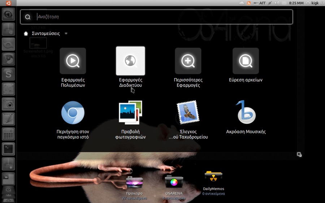Click the gear-badged launcher icon above the swirl icon
This screenshot has width=325, height=203.
[x=9, y=30]
